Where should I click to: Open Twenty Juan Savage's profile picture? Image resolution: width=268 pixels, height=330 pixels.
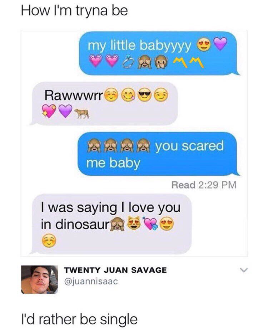click(39, 279)
